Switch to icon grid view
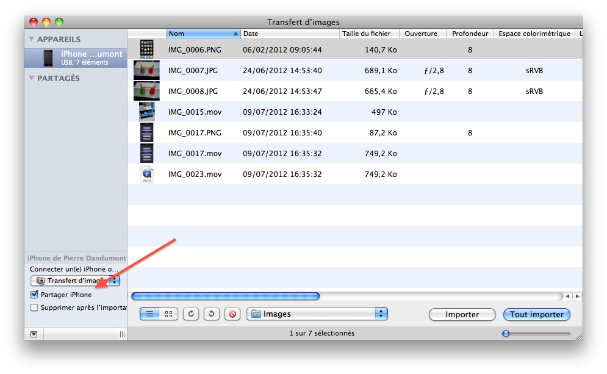The height and width of the screenshot is (374, 607). pyautogui.click(x=169, y=314)
